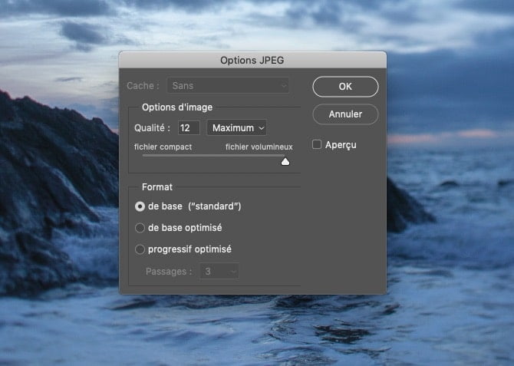Click the Passages label text

coord(169,271)
